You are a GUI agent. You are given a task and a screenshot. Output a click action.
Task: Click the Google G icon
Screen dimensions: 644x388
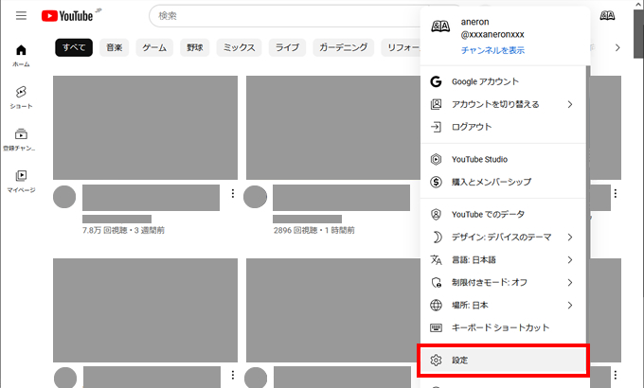click(x=436, y=81)
